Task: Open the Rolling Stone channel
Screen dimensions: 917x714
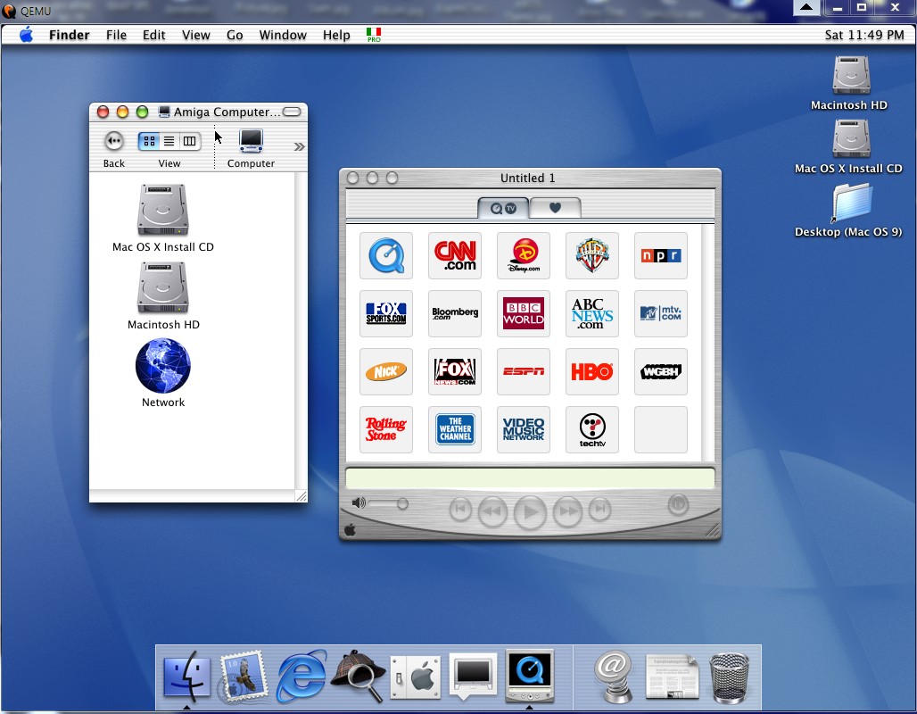Action: pos(386,430)
